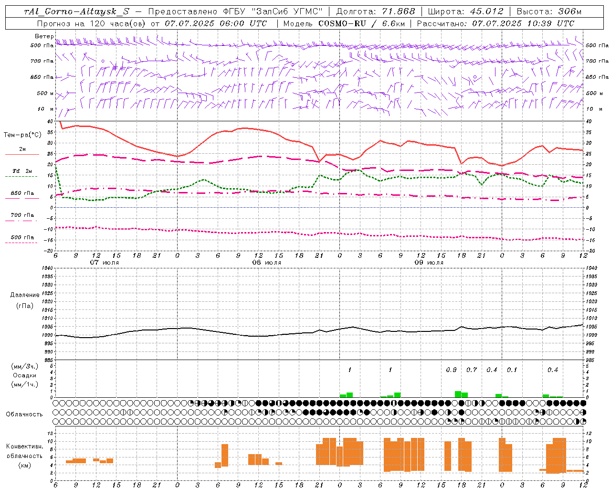
Task: Select the Прогноз на 120 часа(ов) header text
Action: click(91, 23)
